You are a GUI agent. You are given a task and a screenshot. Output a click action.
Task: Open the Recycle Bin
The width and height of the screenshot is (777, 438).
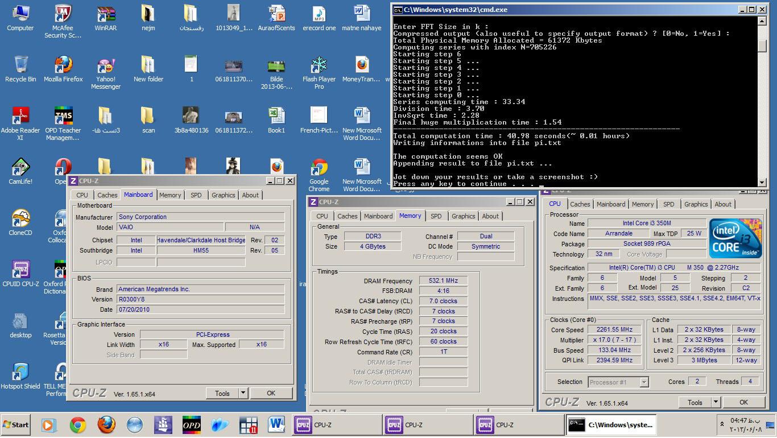[x=20, y=69]
